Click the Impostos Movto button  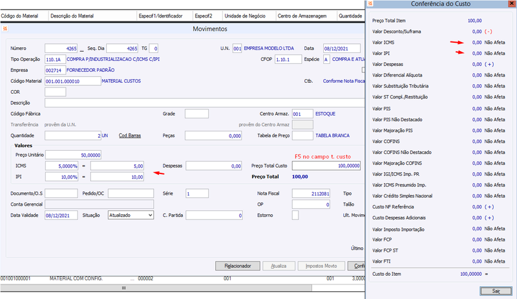click(x=321, y=266)
